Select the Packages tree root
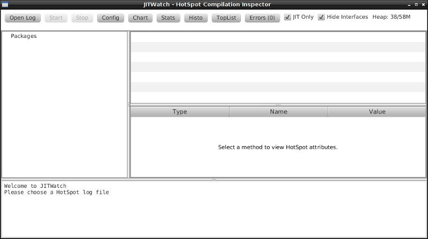This screenshot has height=239, width=428. tap(24, 36)
